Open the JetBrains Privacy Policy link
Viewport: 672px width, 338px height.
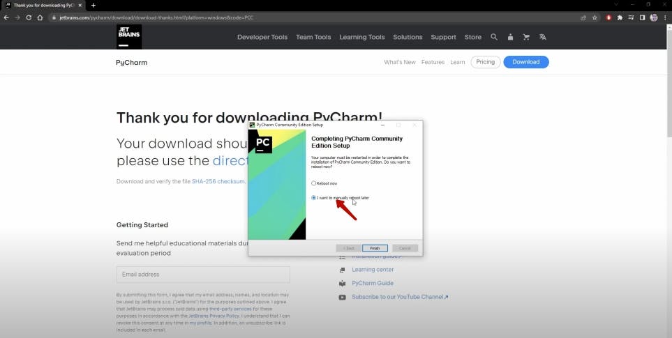coord(214,316)
